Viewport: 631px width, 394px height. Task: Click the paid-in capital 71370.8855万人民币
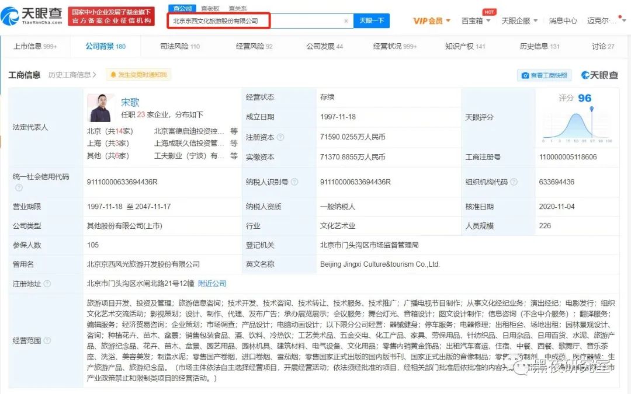[x=352, y=157]
